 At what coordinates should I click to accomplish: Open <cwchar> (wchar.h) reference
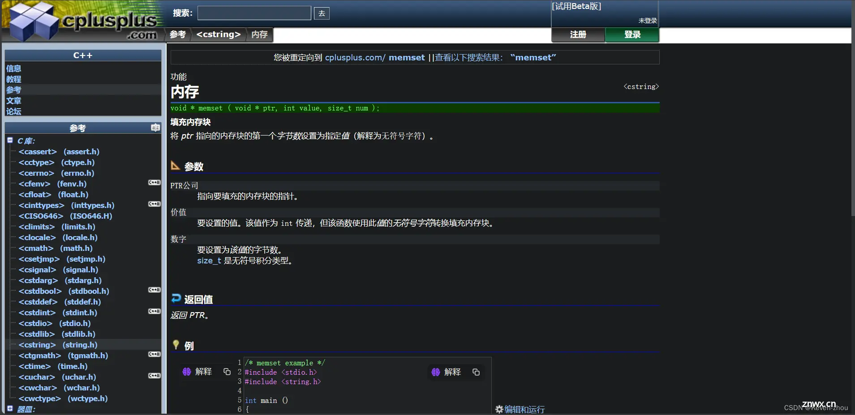59,388
